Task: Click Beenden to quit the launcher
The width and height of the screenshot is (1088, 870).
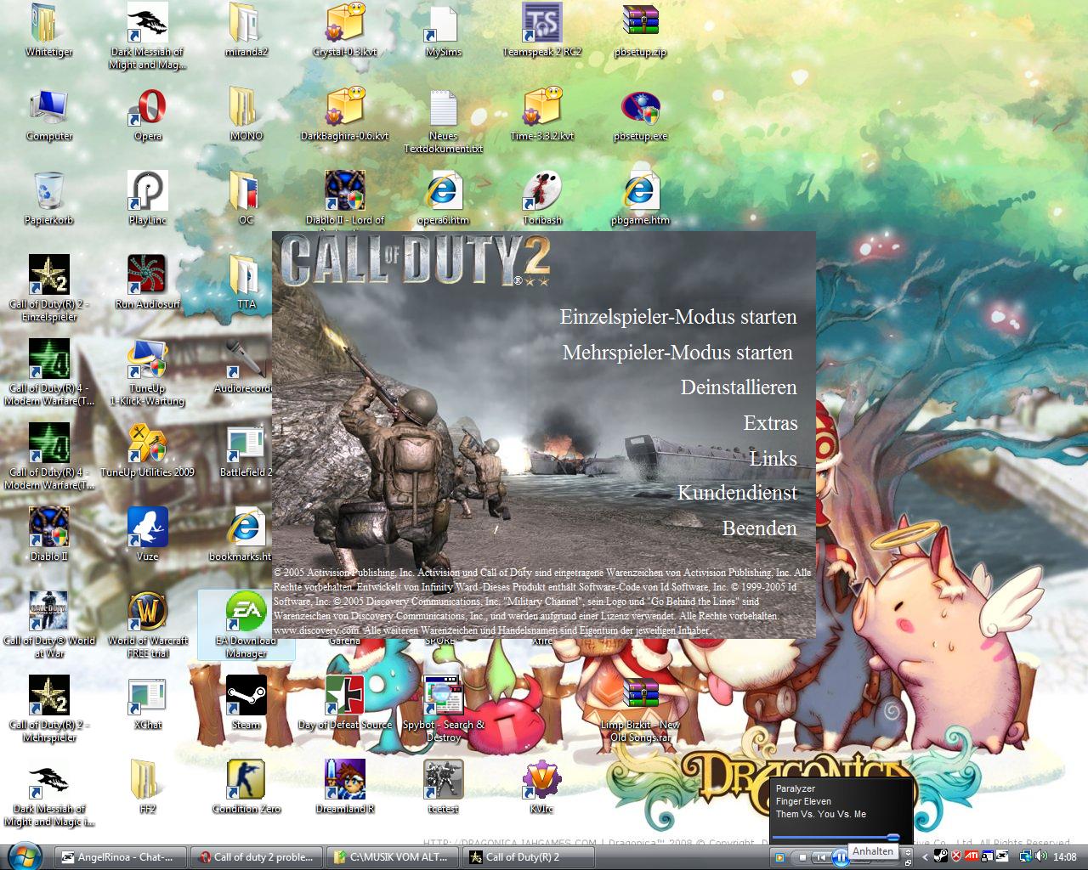Action: click(x=760, y=528)
